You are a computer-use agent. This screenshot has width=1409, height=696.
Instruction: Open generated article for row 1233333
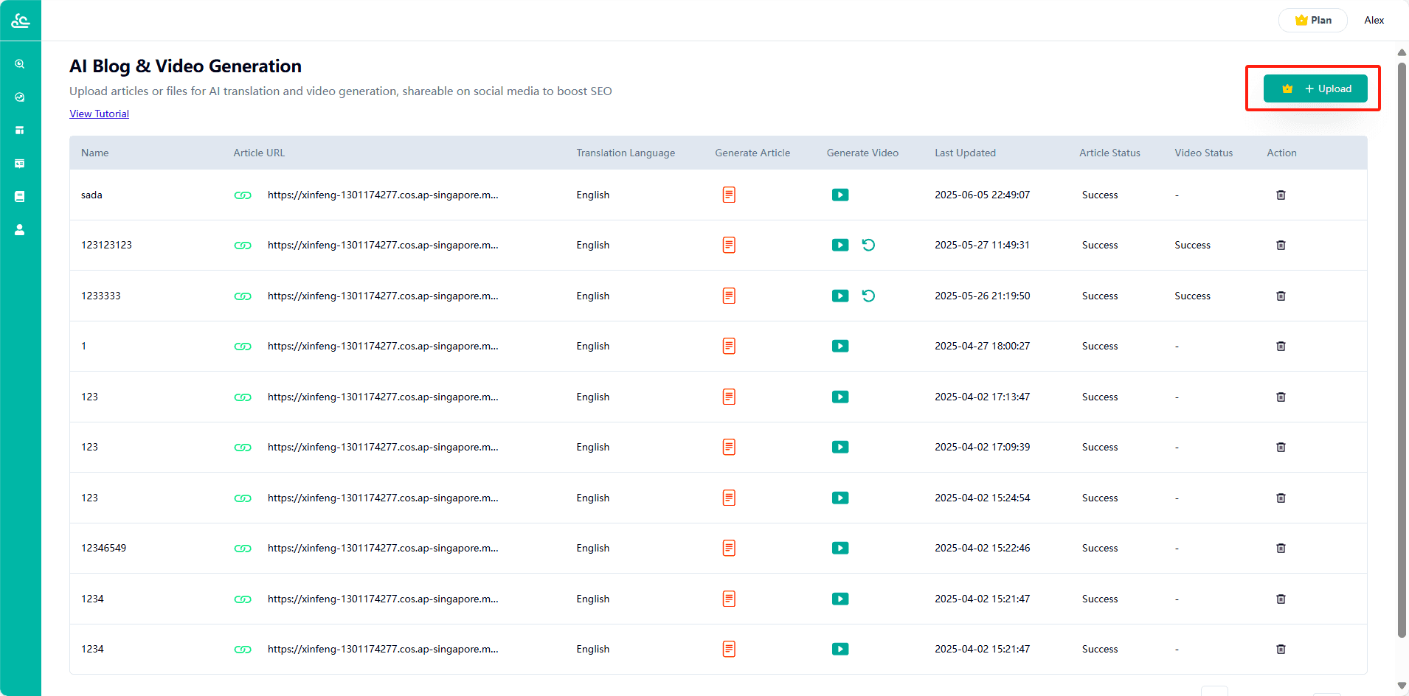[729, 296]
